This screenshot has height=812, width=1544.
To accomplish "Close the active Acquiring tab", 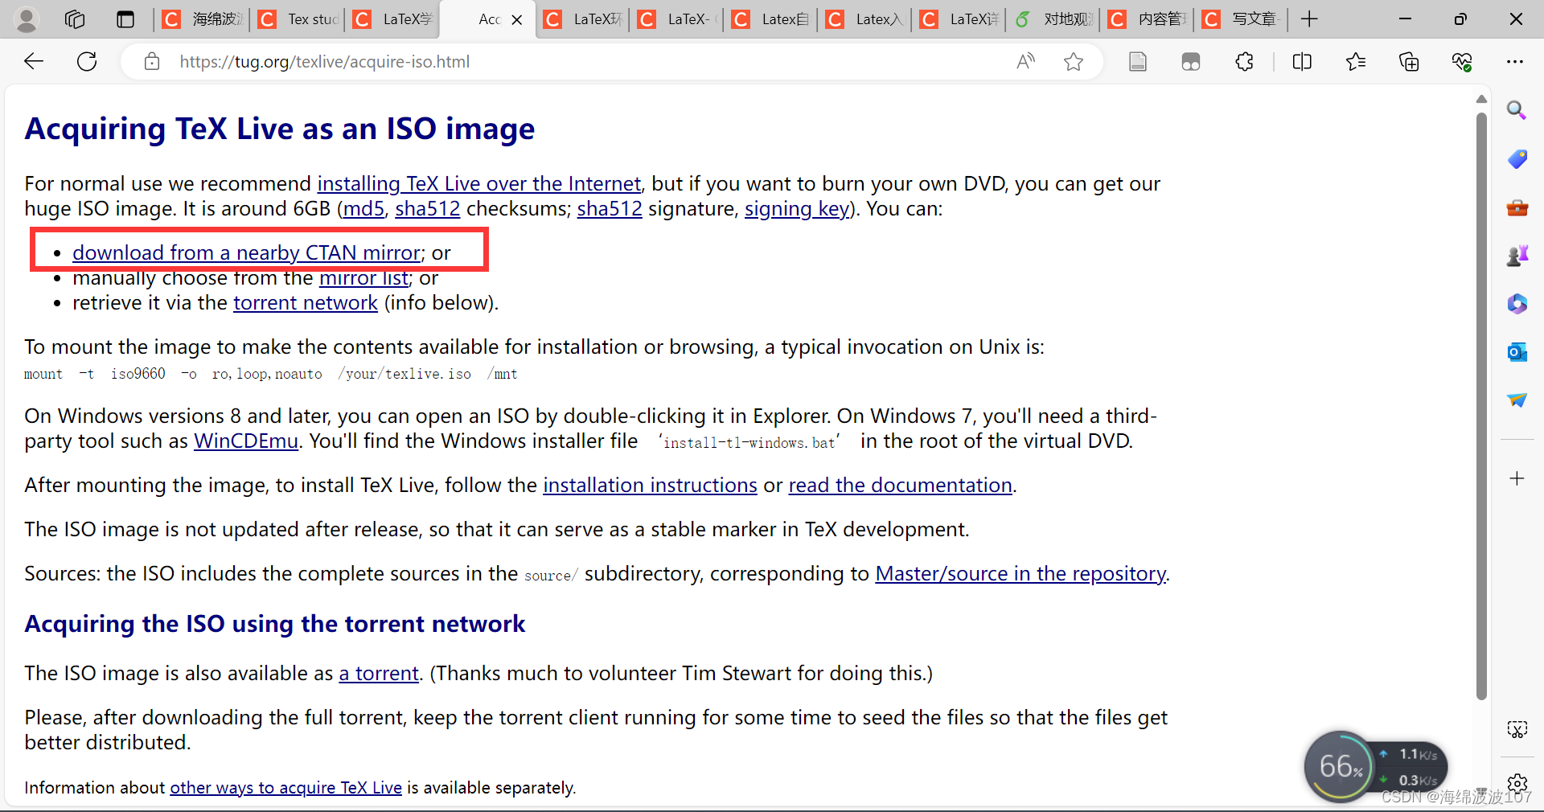I will coord(517,20).
